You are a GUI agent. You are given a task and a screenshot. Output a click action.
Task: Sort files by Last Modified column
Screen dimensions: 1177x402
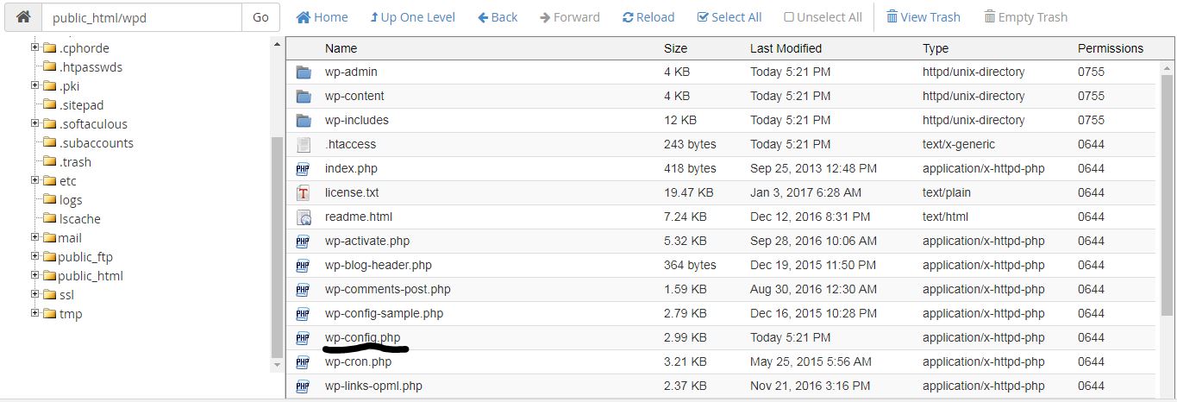[x=786, y=48]
